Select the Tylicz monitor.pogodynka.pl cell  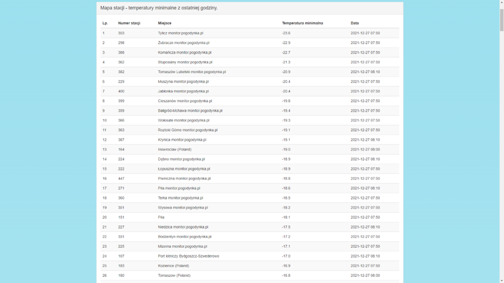pos(180,33)
